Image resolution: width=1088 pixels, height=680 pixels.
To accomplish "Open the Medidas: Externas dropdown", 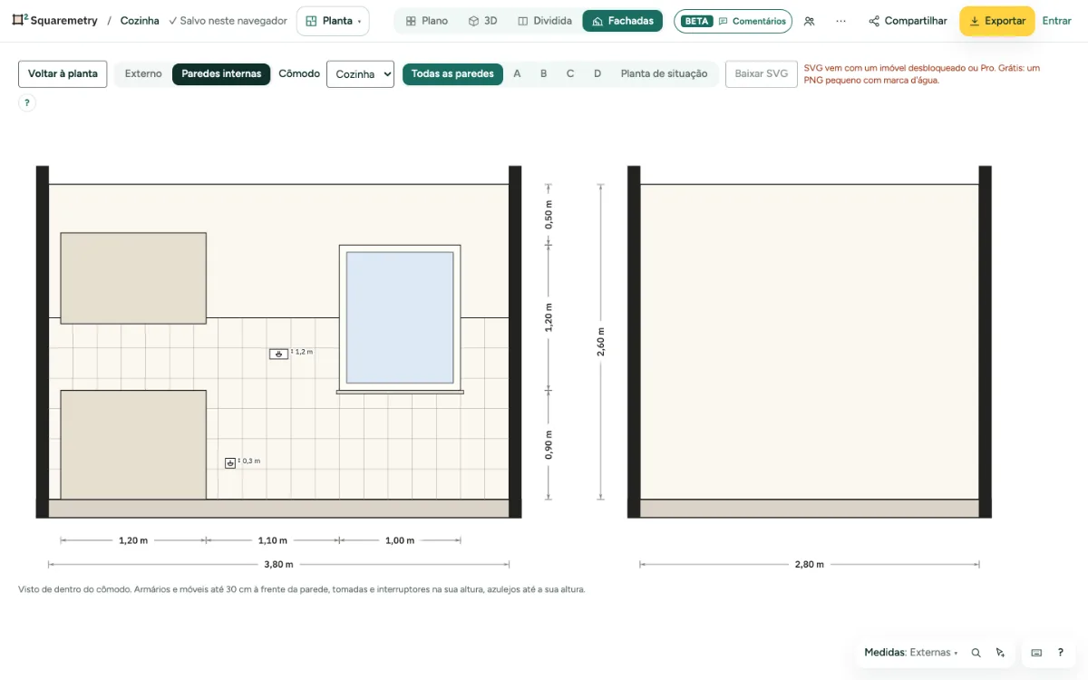I will tap(910, 653).
